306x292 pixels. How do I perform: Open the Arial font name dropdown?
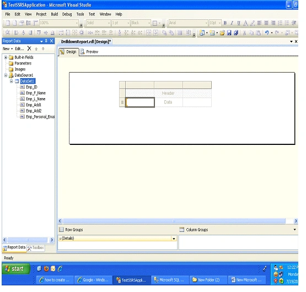pos(206,23)
